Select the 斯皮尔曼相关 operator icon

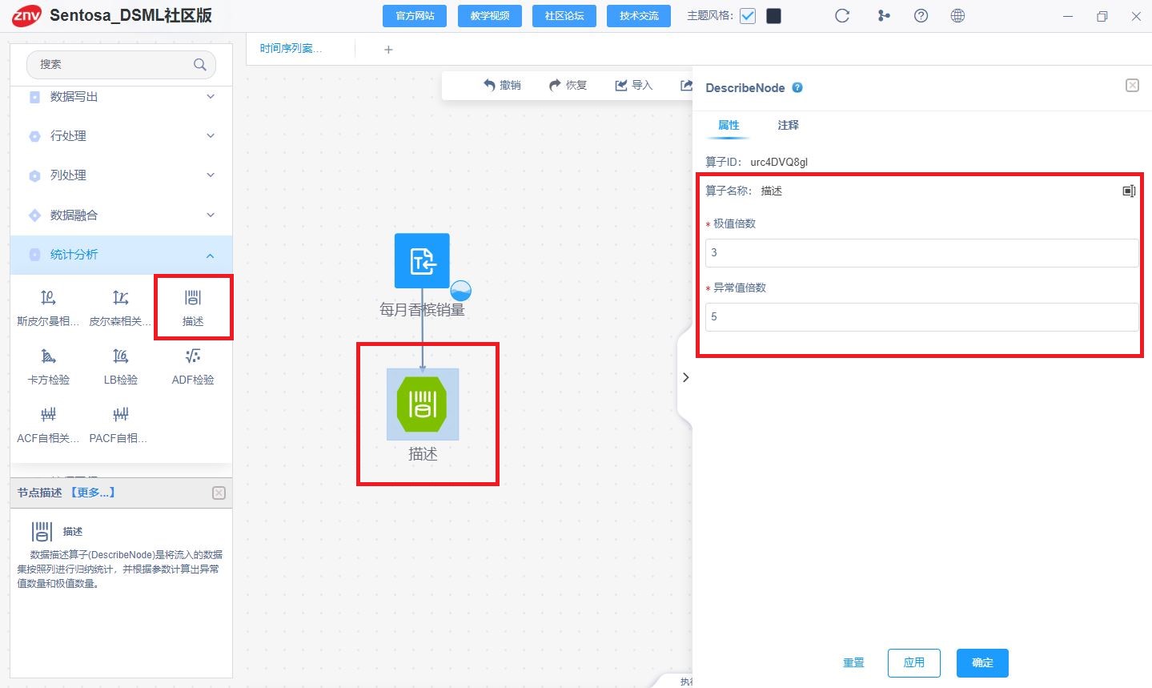pos(48,299)
